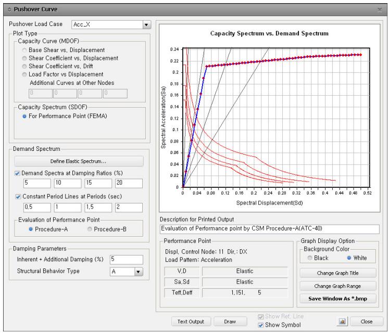Image resolution: width=388 pixels, height=333 pixels.
Task: Click Save Window As *.bmp button
Action: click(x=338, y=298)
